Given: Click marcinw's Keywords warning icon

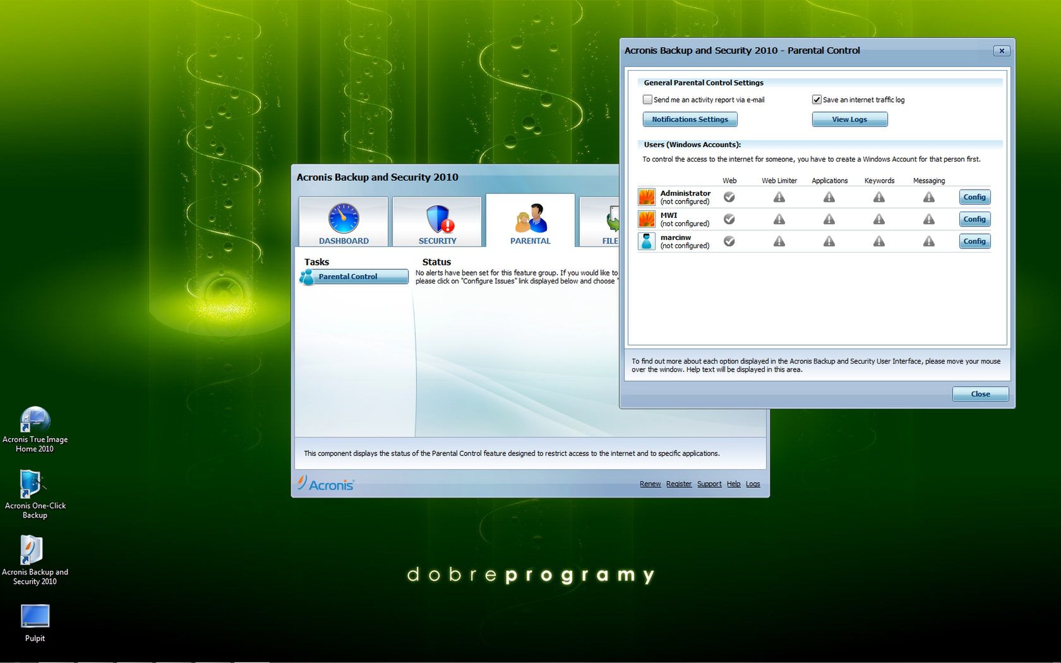Looking at the screenshot, I should pos(879,241).
